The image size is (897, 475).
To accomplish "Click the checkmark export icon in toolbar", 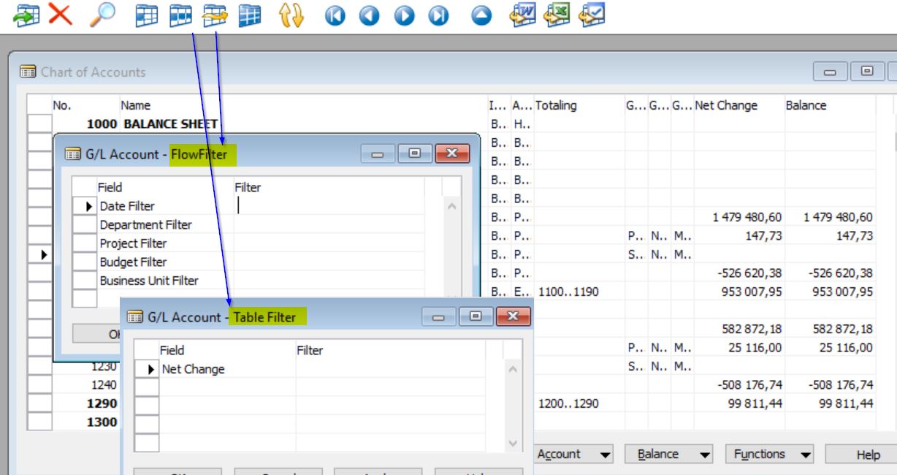I will point(592,15).
